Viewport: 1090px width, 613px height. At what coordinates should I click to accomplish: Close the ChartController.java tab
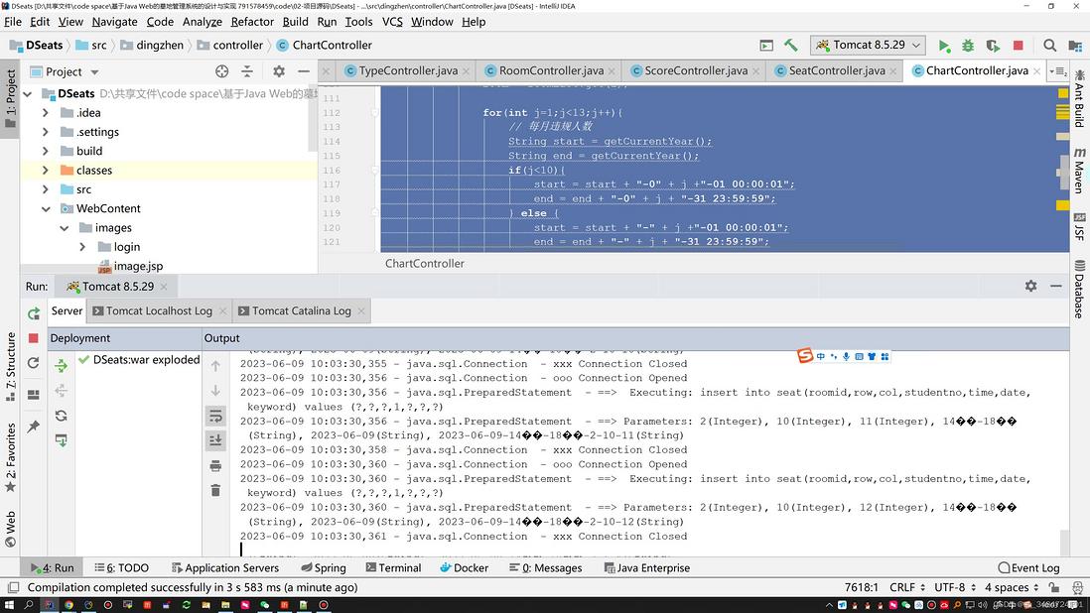point(1036,71)
